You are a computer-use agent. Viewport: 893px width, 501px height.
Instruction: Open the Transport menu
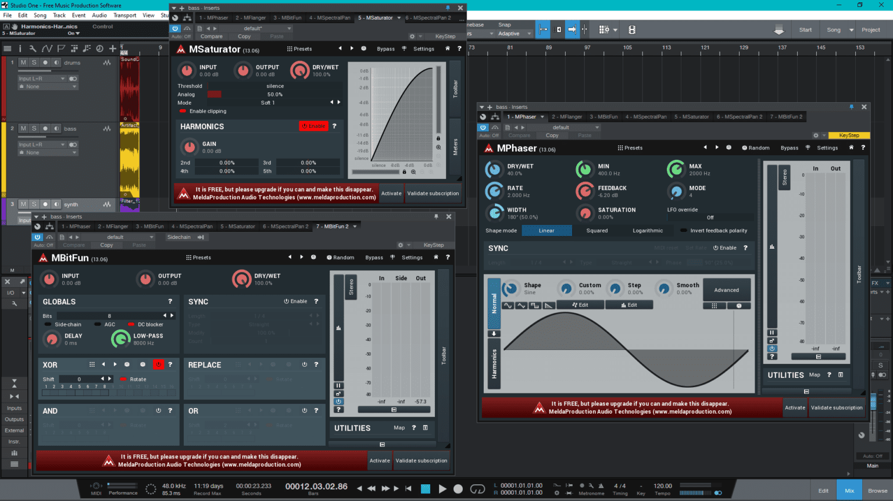(x=125, y=15)
